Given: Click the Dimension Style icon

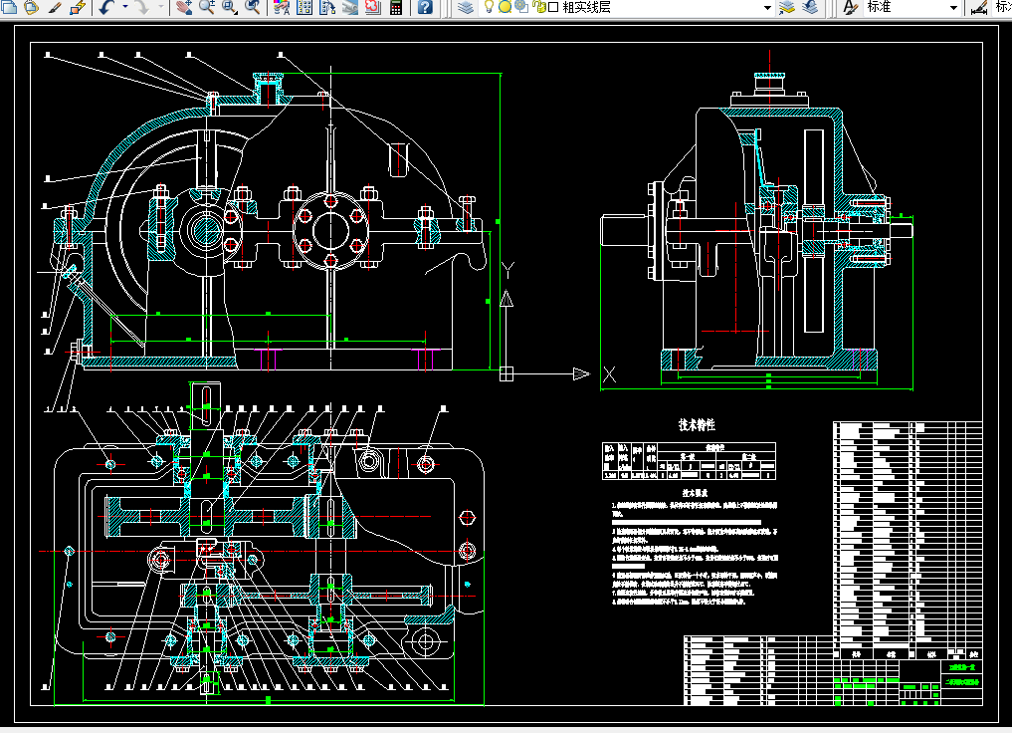Looking at the screenshot, I should tap(979, 8).
